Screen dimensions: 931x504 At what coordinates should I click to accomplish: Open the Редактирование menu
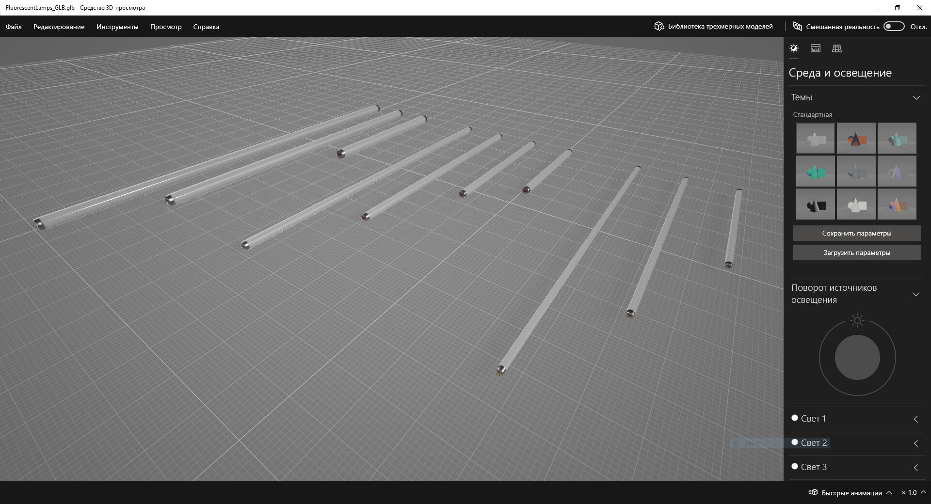(x=59, y=27)
